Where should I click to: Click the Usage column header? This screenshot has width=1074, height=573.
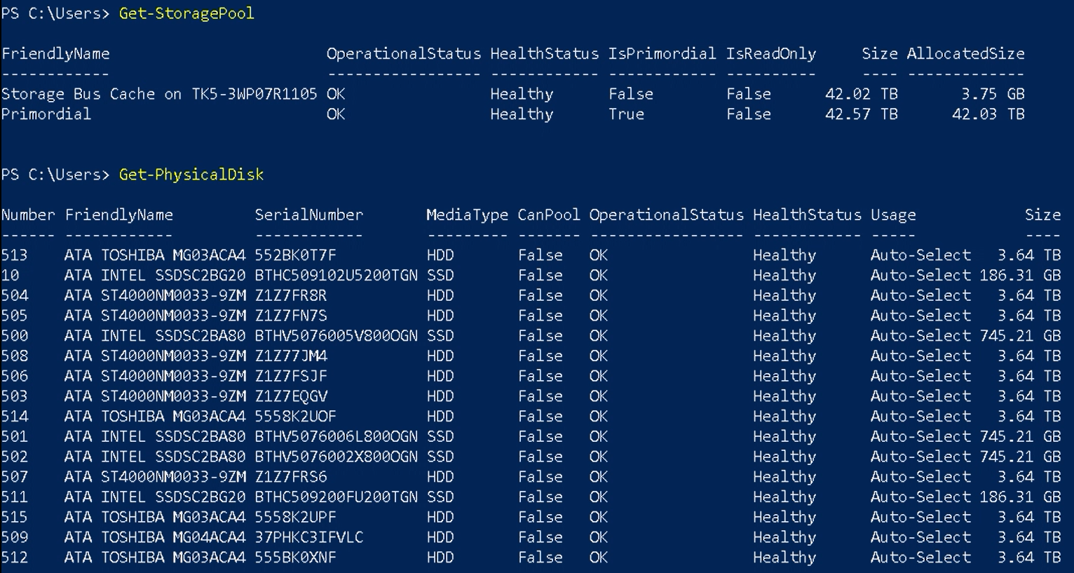coord(892,215)
